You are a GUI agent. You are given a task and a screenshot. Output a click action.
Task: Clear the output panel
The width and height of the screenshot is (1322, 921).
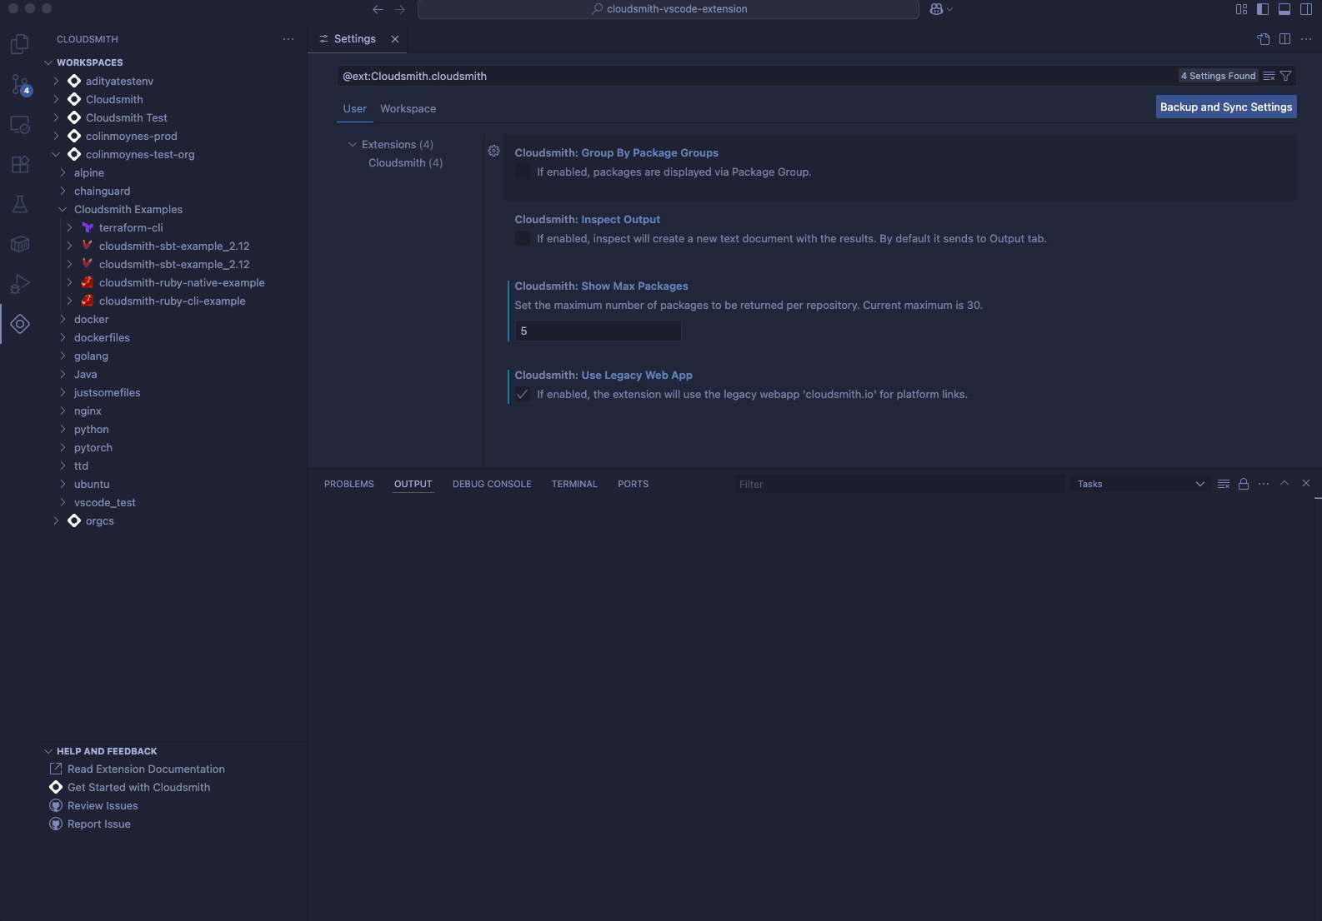pyautogui.click(x=1224, y=484)
